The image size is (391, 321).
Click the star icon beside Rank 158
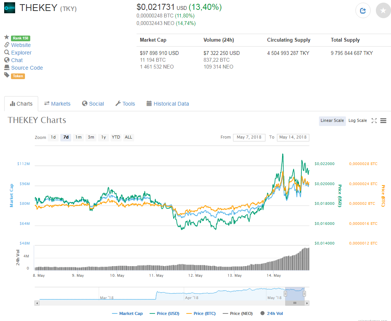tap(7, 37)
